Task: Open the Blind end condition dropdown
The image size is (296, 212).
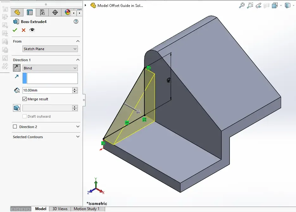Action: pyautogui.click(x=50, y=68)
